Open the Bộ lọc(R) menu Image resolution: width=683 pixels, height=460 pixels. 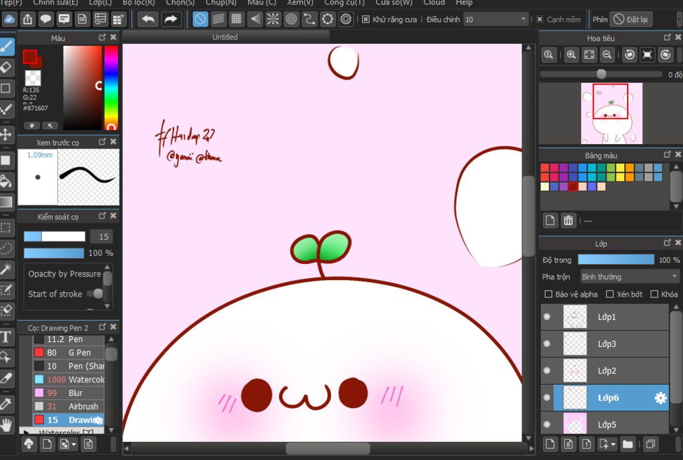138,3
